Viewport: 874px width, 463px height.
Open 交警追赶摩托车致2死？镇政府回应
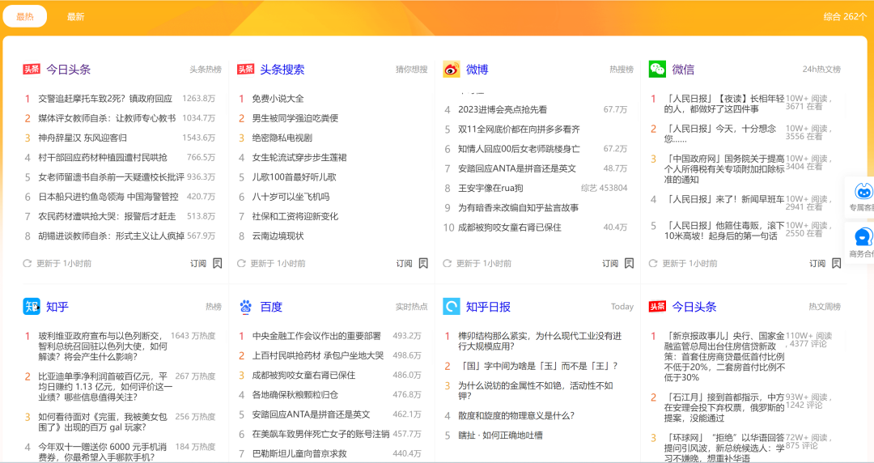pyautogui.click(x=105, y=99)
